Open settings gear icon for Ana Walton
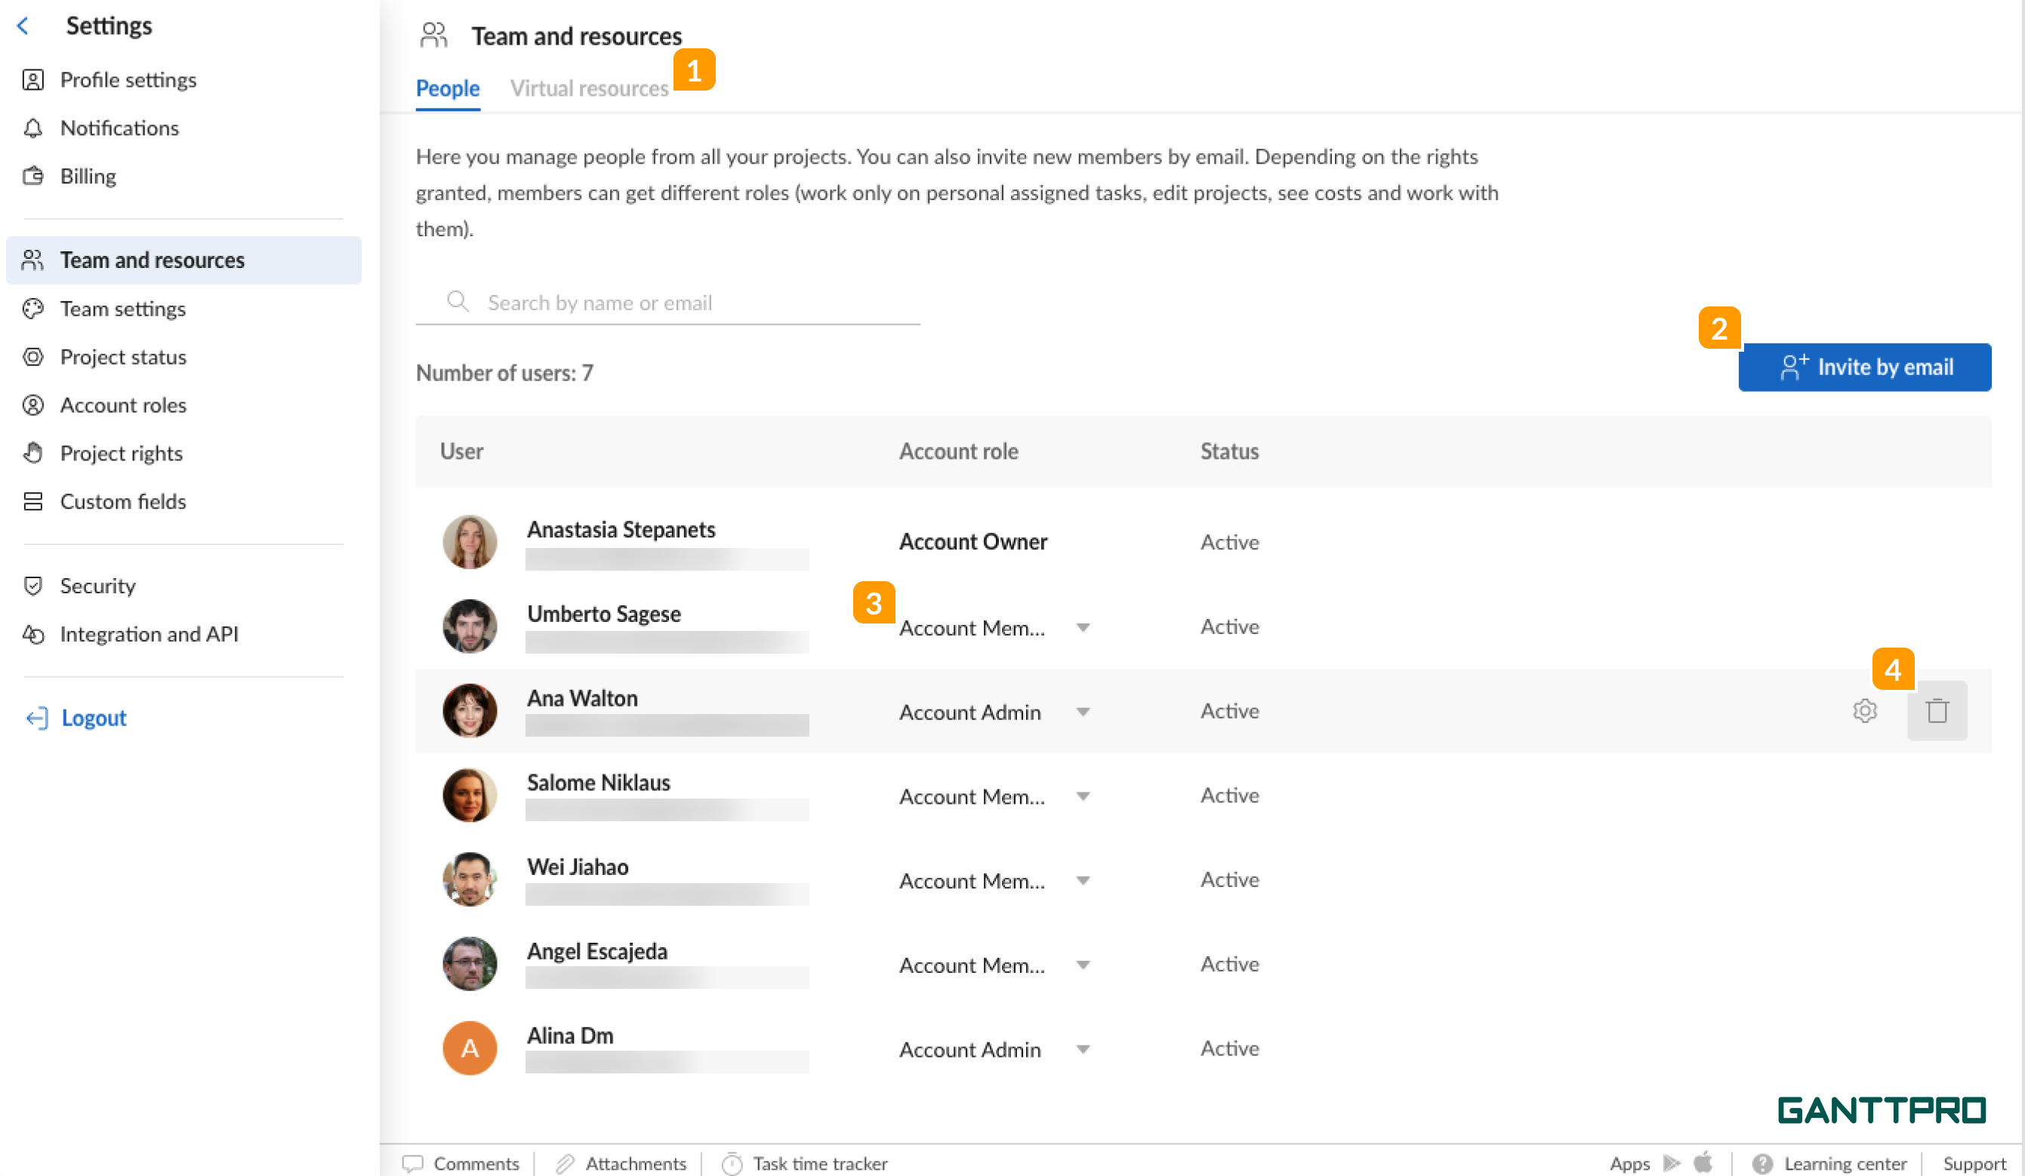This screenshot has height=1176, width=2025. coord(1864,711)
